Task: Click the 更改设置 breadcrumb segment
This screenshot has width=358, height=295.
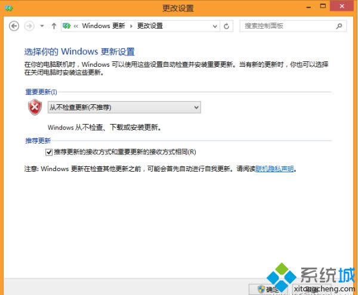Action: pyautogui.click(x=150, y=26)
